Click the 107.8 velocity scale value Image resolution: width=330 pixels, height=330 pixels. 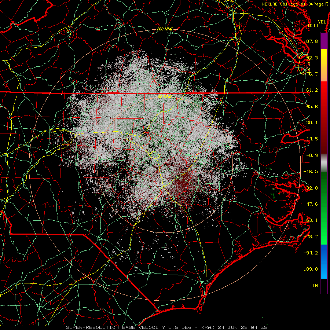(311, 41)
